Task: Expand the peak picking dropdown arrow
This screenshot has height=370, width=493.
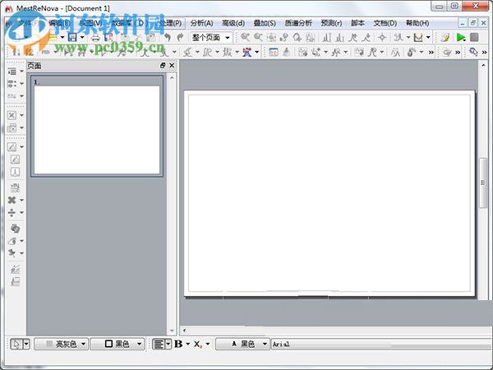Action: tap(257, 52)
